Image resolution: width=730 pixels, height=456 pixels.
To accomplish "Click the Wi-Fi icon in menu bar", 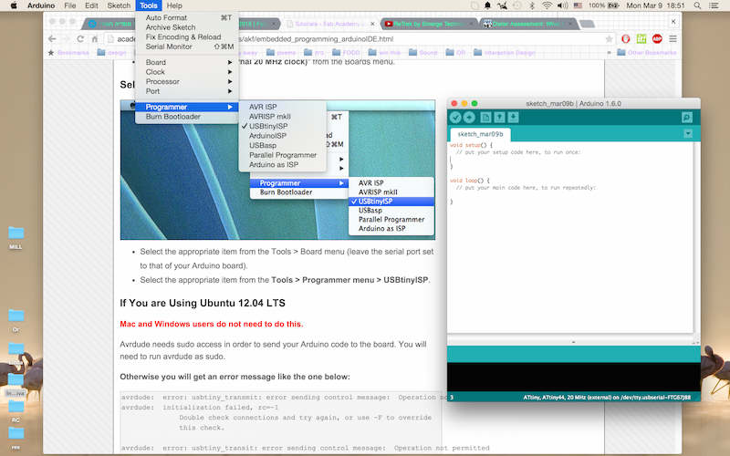I will [x=547, y=5].
